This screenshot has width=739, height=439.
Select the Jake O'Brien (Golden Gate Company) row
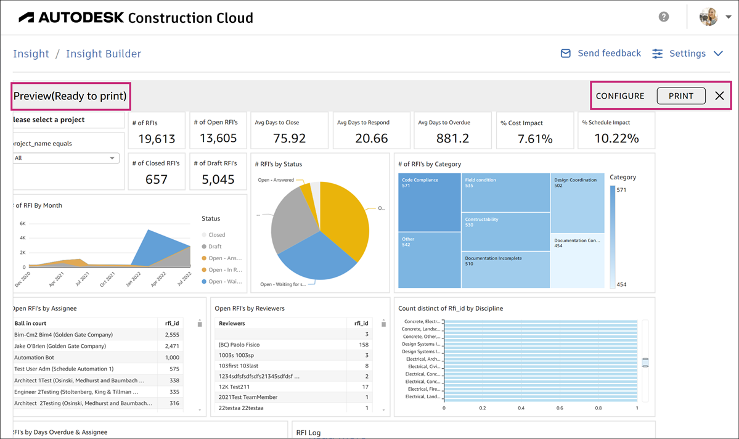pos(97,346)
